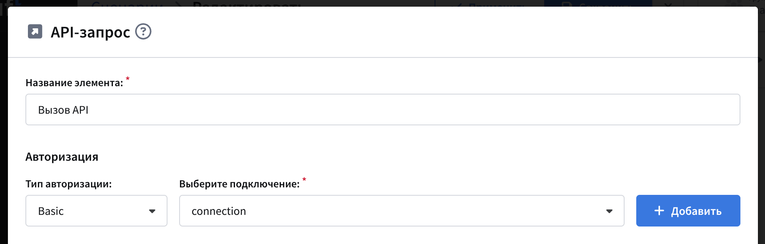
Task: Click the API-запрос dialog title
Action: (x=90, y=32)
